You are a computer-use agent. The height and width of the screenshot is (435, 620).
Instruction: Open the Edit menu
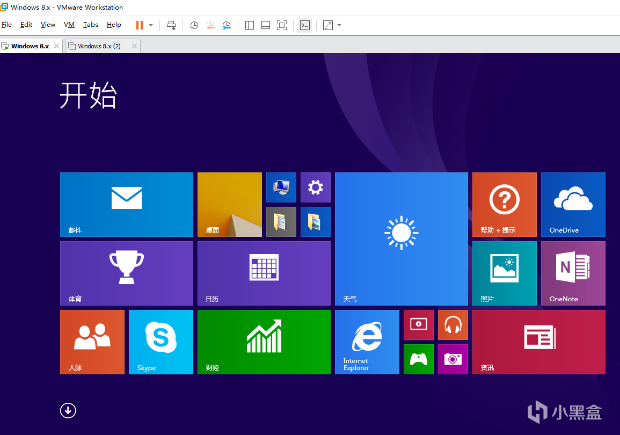coord(26,25)
